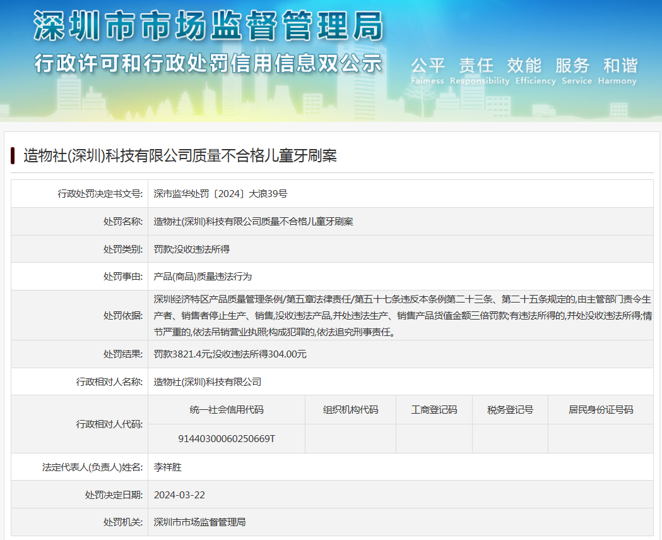Click the 统一社会信用代码 column header
Image resolution: width=662 pixels, height=540 pixels.
227,409
